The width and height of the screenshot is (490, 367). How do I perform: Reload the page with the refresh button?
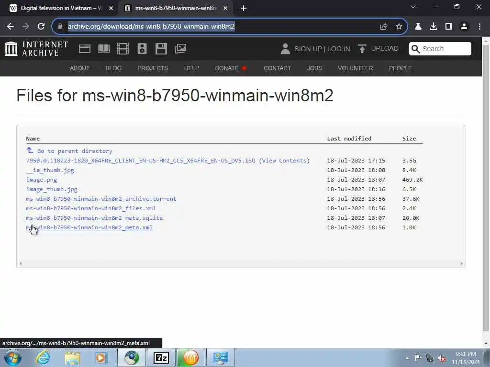pos(41,27)
